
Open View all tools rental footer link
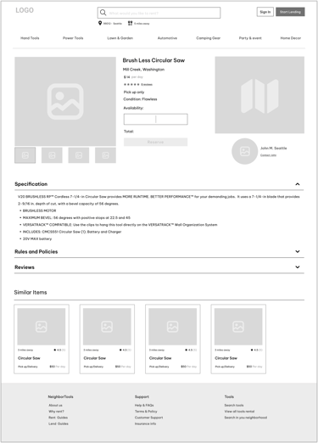click(x=239, y=412)
